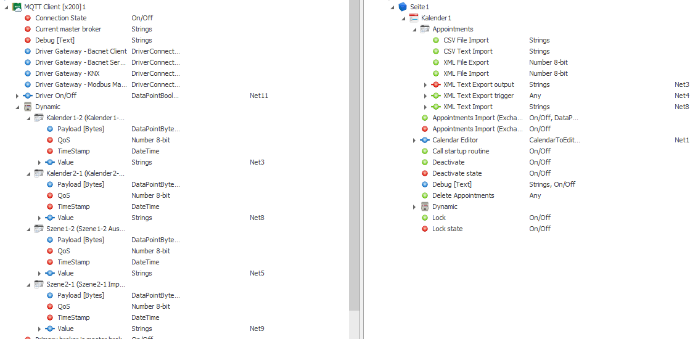The width and height of the screenshot is (698, 339).
Task: Click the Kalender1 calendar icon
Action: (x=414, y=18)
